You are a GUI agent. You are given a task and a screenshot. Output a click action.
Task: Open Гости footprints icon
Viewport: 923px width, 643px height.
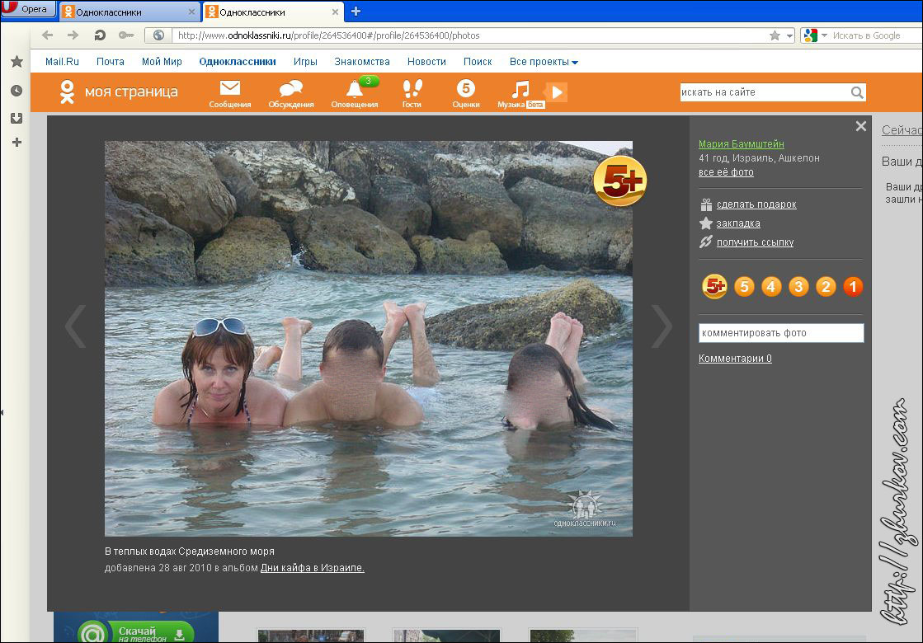(412, 89)
